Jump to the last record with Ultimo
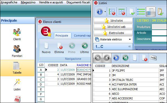 84,48
